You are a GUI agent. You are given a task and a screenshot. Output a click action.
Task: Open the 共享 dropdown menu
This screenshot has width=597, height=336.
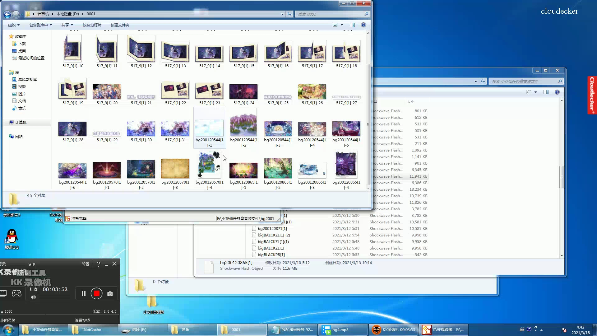(x=67, y=25)
